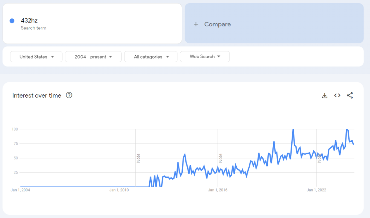Open the Note marker left of 2011
This screenshot has width=370, height=218.
[138, 158]
